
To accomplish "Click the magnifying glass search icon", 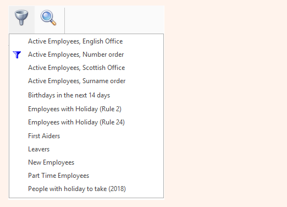I will [x=48, y=18].
